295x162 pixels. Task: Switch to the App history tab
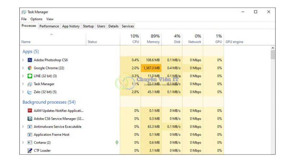click(71, 26)
